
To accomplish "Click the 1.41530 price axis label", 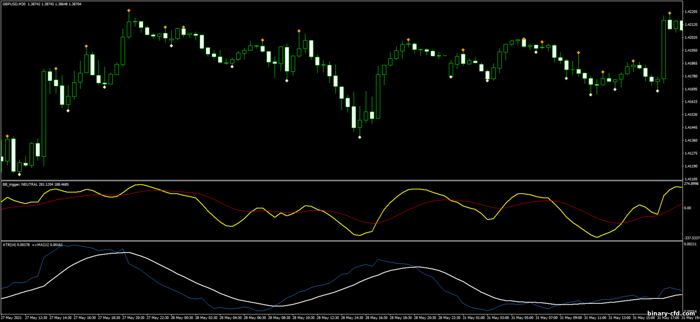I will coord(692,115).
